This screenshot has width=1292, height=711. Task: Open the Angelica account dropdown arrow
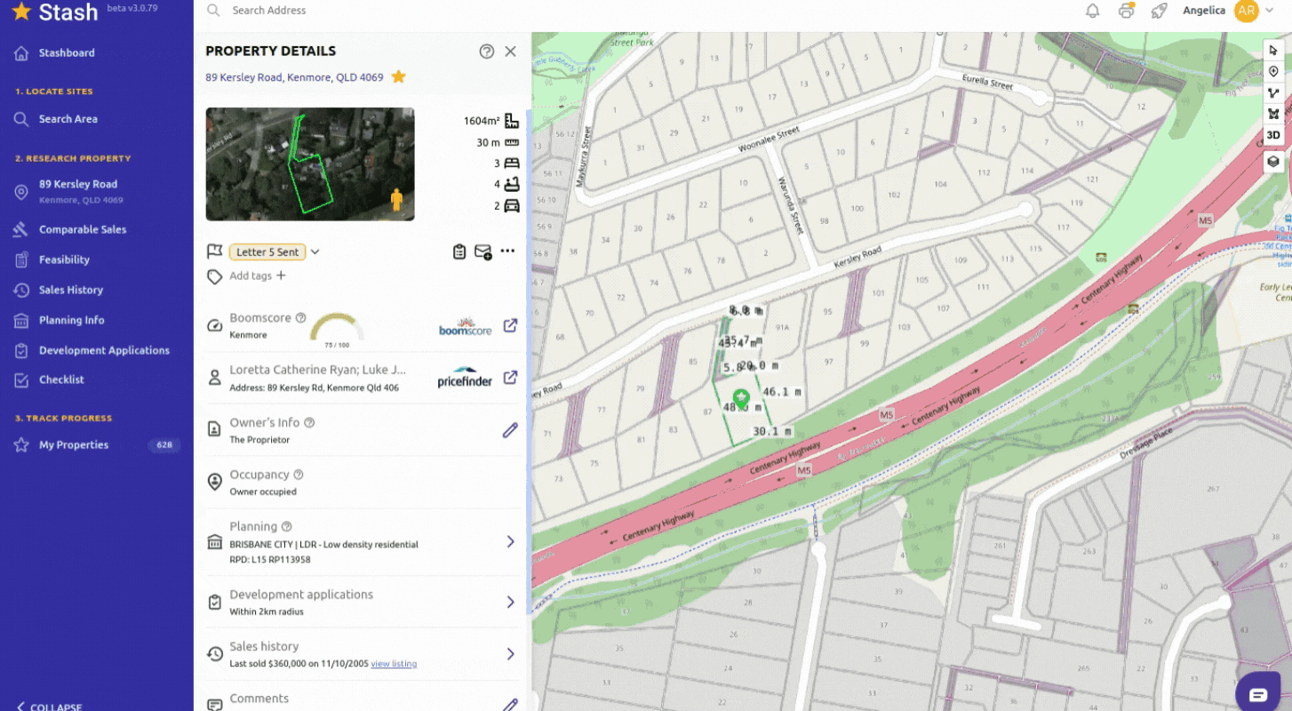point(1271,11)
